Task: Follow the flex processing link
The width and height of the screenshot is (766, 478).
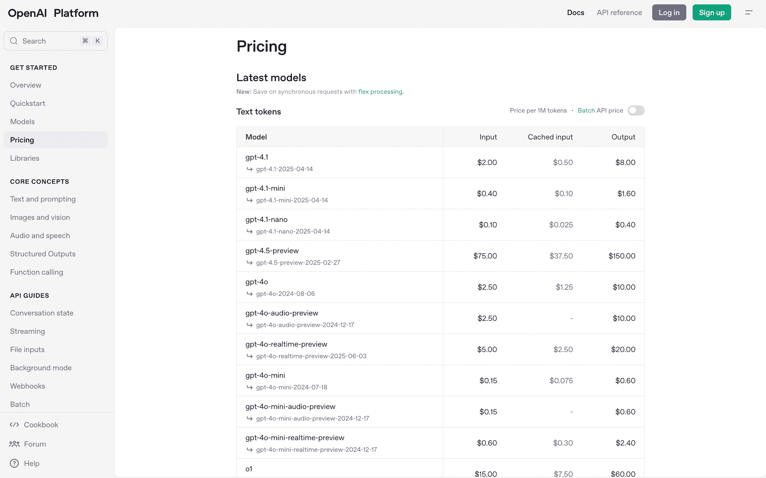Action: [x=380, y=92]
